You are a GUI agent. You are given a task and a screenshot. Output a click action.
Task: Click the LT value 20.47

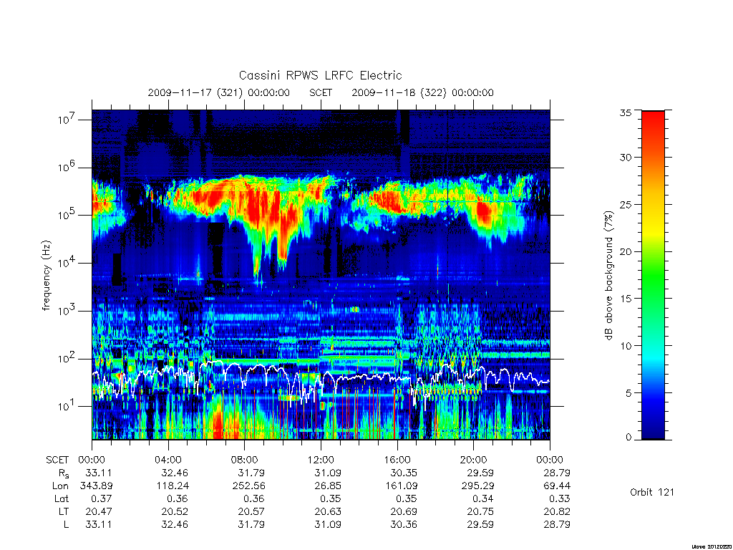99,511
